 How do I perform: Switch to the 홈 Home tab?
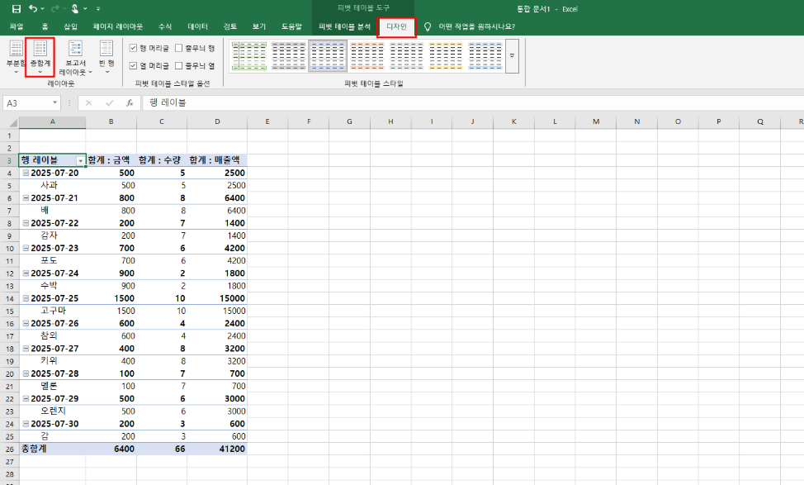tap(45, 26)
